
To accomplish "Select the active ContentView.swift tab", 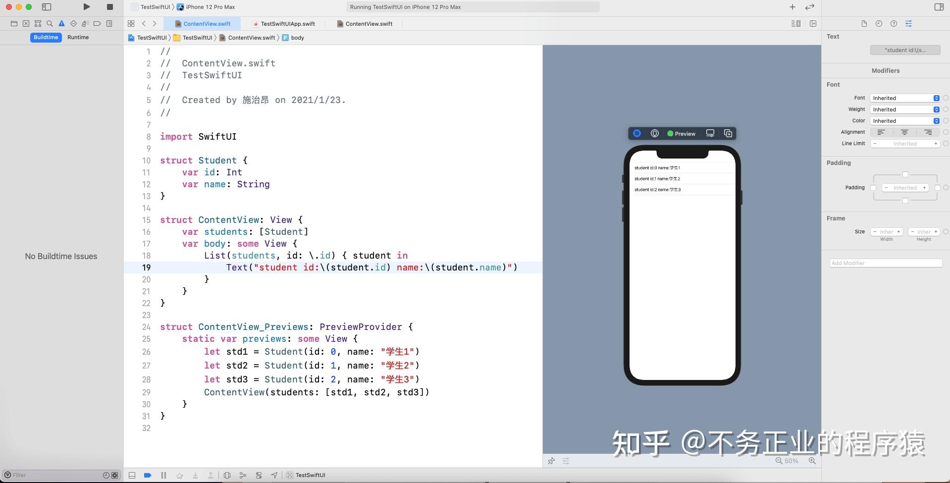I will click(x=202, y=24).
